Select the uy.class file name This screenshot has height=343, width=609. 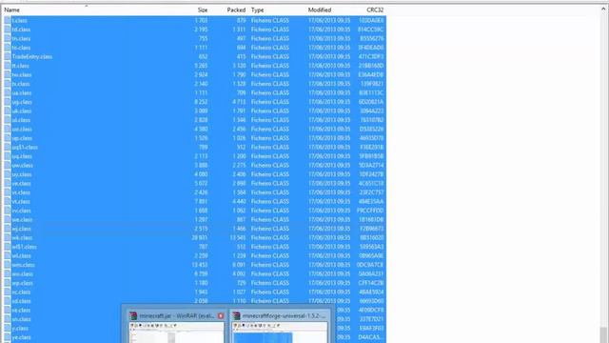[x=22, y=174]
